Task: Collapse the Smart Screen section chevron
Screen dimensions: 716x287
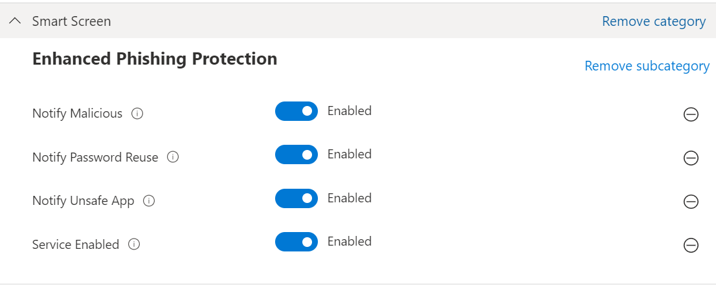Action: [x=15, y=21]
